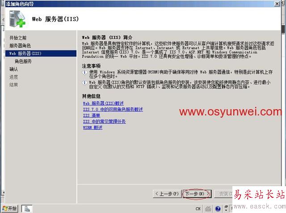
Task: Open the IIS 清单 link
Action: 91,115
